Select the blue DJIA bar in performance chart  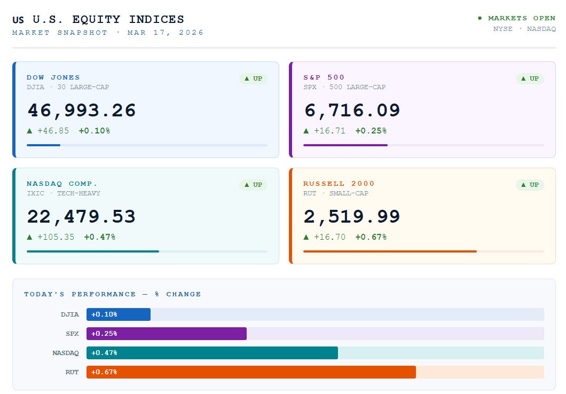click(119, 314)
